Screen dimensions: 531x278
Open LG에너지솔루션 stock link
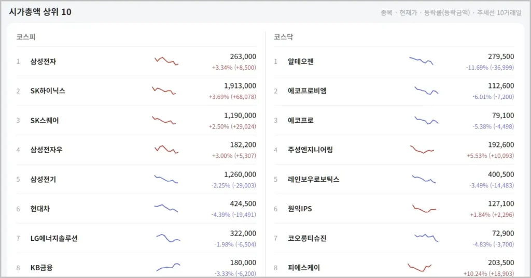[x=54, y=239]
